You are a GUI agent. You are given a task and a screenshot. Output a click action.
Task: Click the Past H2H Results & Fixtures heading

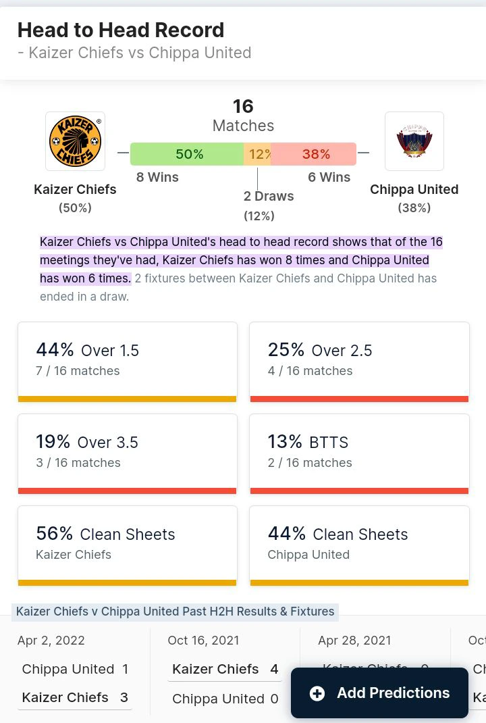175,612
